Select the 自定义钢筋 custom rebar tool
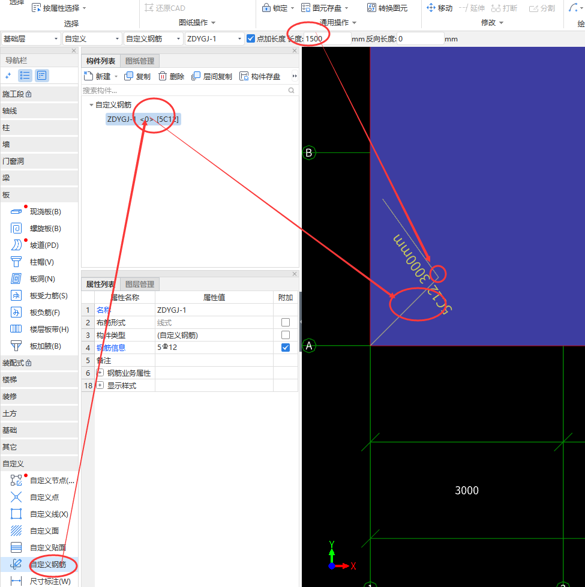 coord(39,564)
